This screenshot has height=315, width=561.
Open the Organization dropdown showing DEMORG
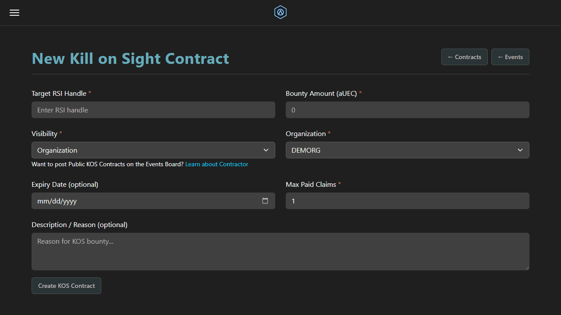click(x=407, y=150)
